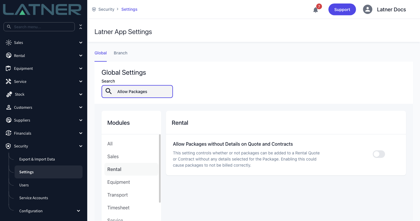Click the Financials dollar icon
The image size is (420, 221).
coord(9,133)
